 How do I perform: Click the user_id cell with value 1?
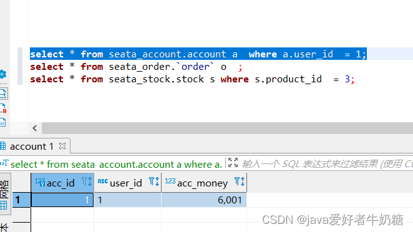tap(127, 200)
